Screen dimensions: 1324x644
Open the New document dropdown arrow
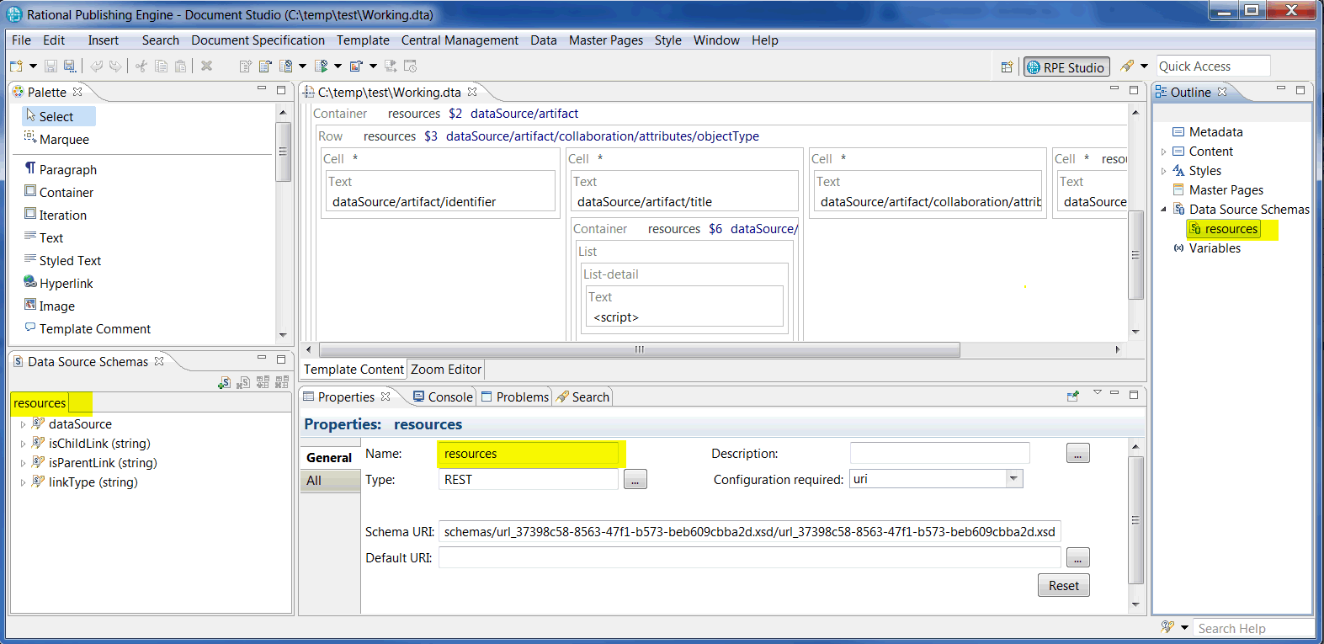33,67
